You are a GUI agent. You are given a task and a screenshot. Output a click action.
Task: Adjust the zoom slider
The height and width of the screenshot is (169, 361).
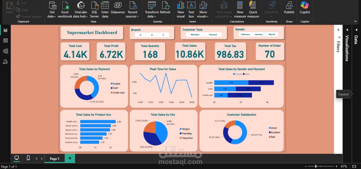tap(316, 166)
